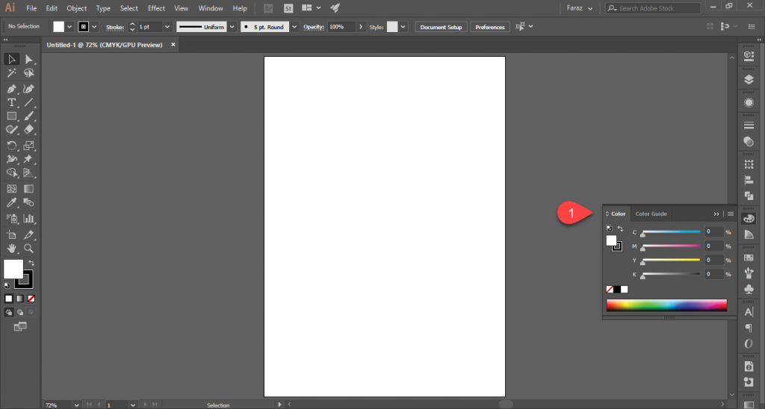Open the Layers panel icon
This screenshot has width=765, height=409.
click(x=749, y=79)
